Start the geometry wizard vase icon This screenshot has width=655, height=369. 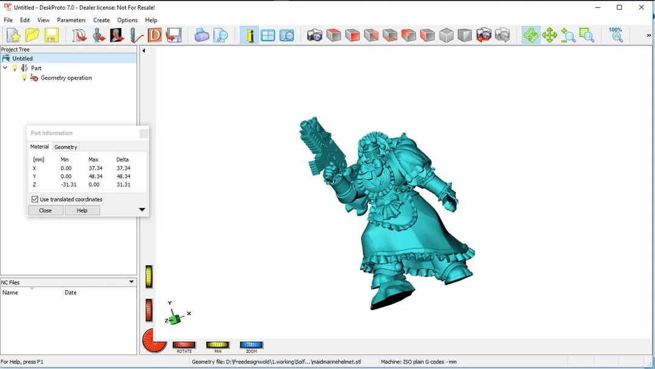click(98, 36)
